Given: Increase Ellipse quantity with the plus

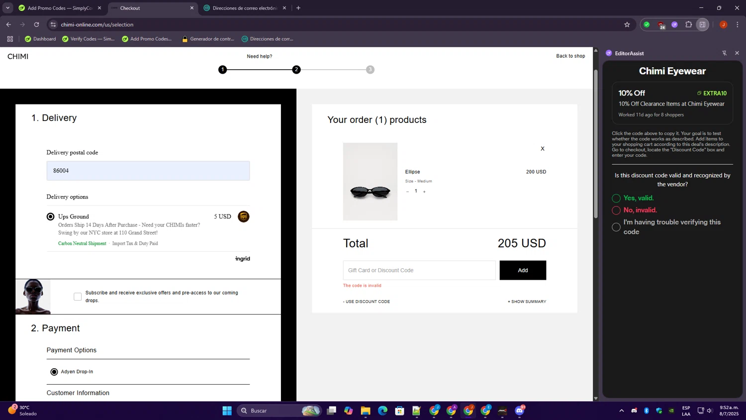Looking at the screenshot, I should click(424, 192).
